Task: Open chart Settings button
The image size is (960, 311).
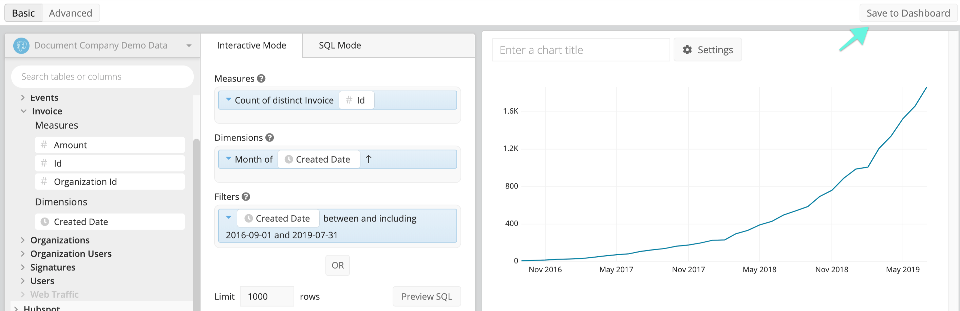Action: (707, 50)
